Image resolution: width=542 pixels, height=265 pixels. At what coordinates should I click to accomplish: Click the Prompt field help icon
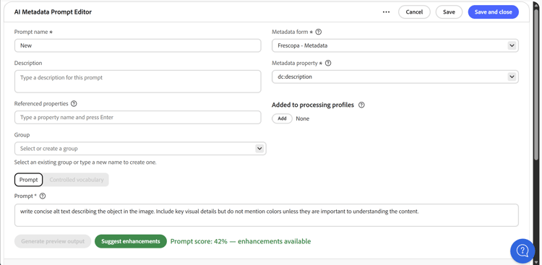(x=43, y=196)
